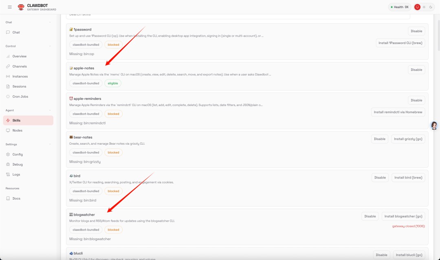The image size is (440, 260).
Task: Click the 'Missing: bin:remindctl' text
Action: click(x=88, y=123)
